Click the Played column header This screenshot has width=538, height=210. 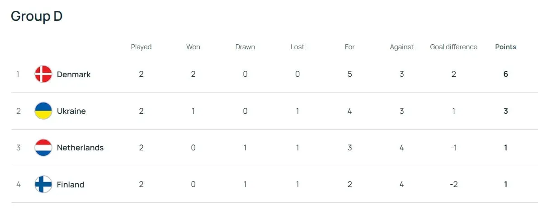141,47
